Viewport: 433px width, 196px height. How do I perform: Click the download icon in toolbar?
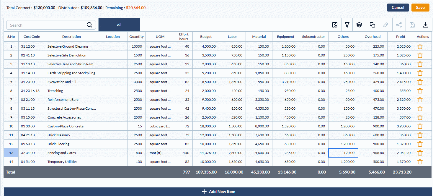click(426, 25)
